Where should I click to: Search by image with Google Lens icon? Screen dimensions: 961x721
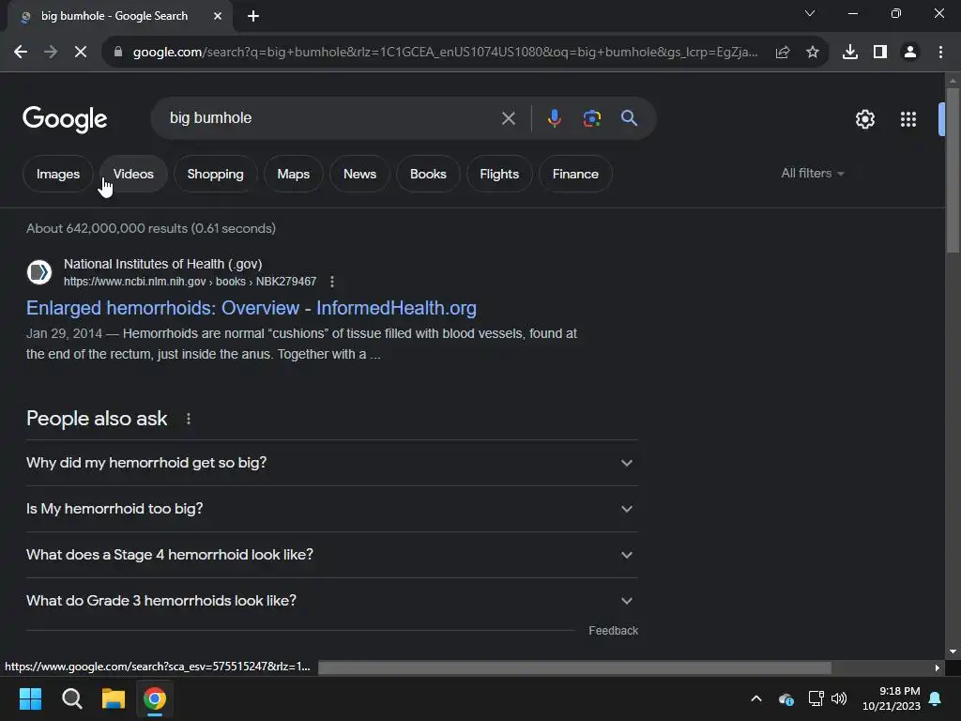coord(591,118)
